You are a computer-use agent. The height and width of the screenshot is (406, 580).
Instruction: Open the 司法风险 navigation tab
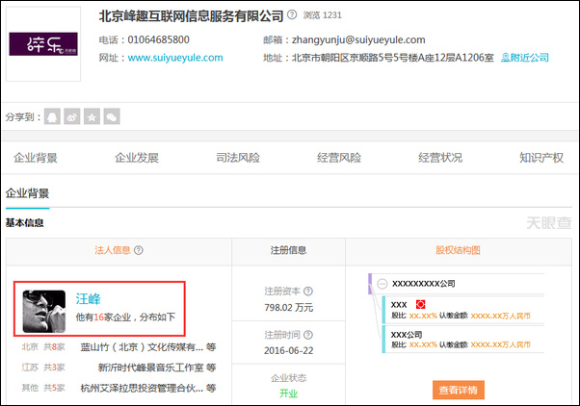coord(238,158)
